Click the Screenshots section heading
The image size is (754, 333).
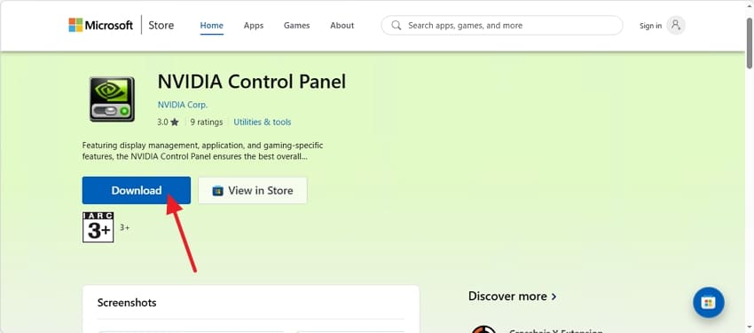click(x=127, y=303)
